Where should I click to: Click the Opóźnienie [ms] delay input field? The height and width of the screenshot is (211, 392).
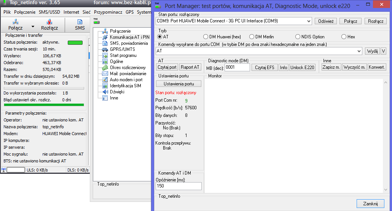coord(178,186)
